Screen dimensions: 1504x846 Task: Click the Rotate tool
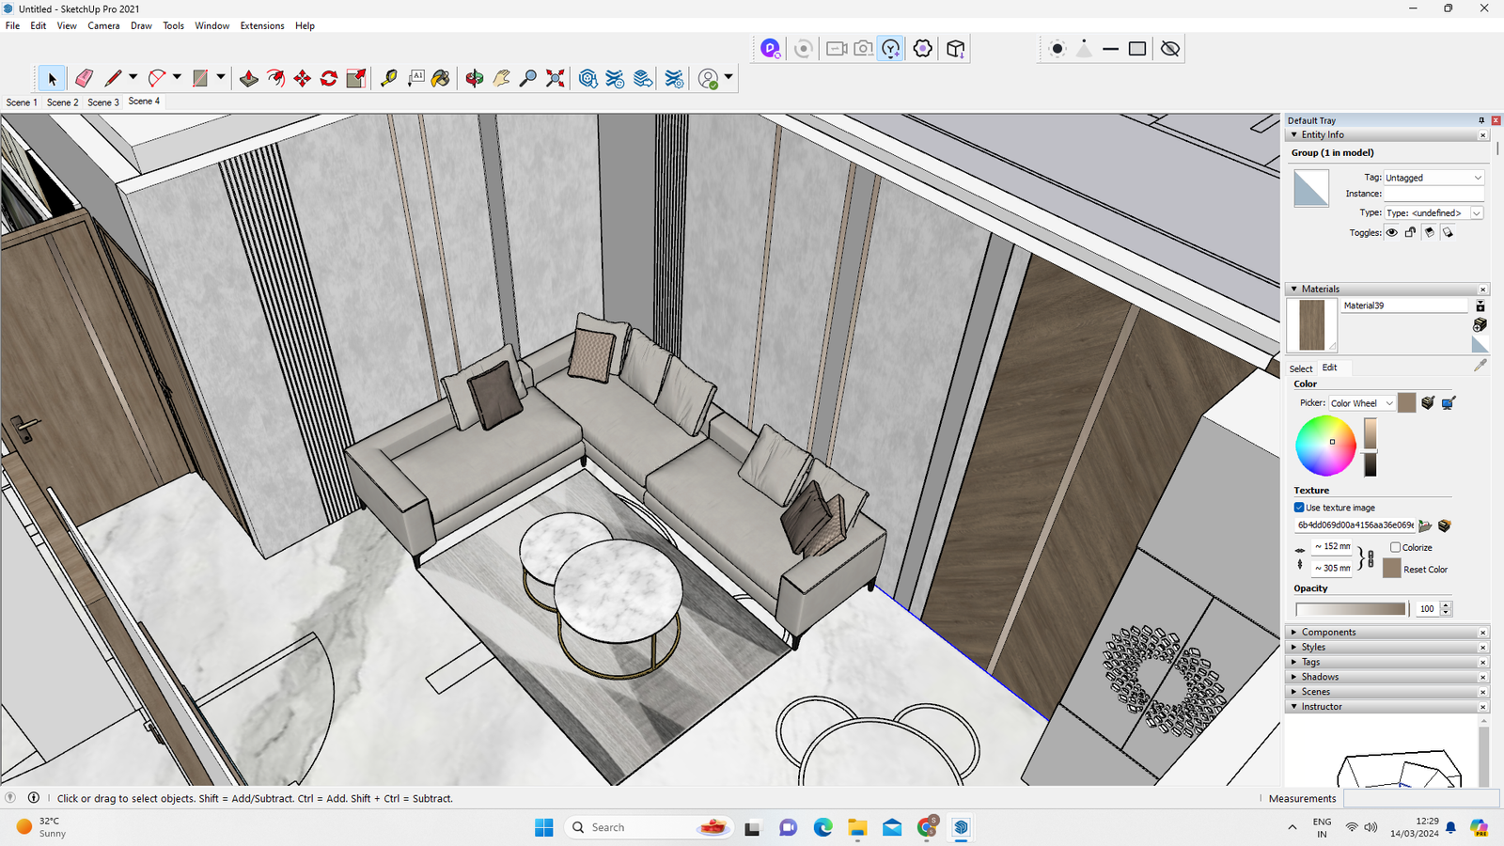329,78
